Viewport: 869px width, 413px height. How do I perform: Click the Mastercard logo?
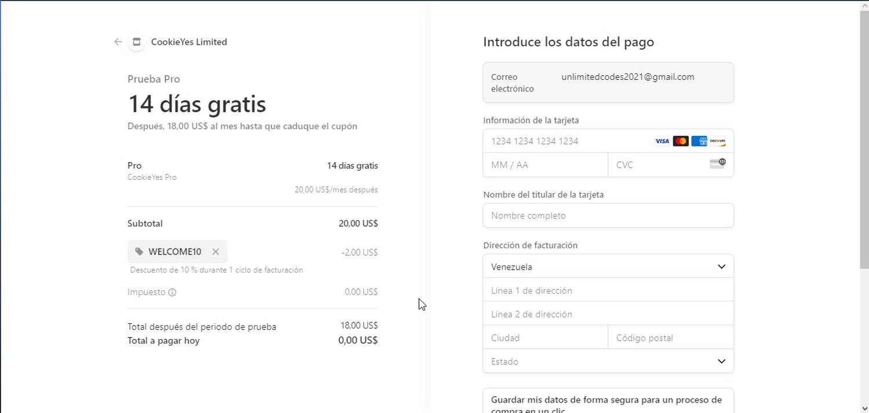[x=681, y=141]
